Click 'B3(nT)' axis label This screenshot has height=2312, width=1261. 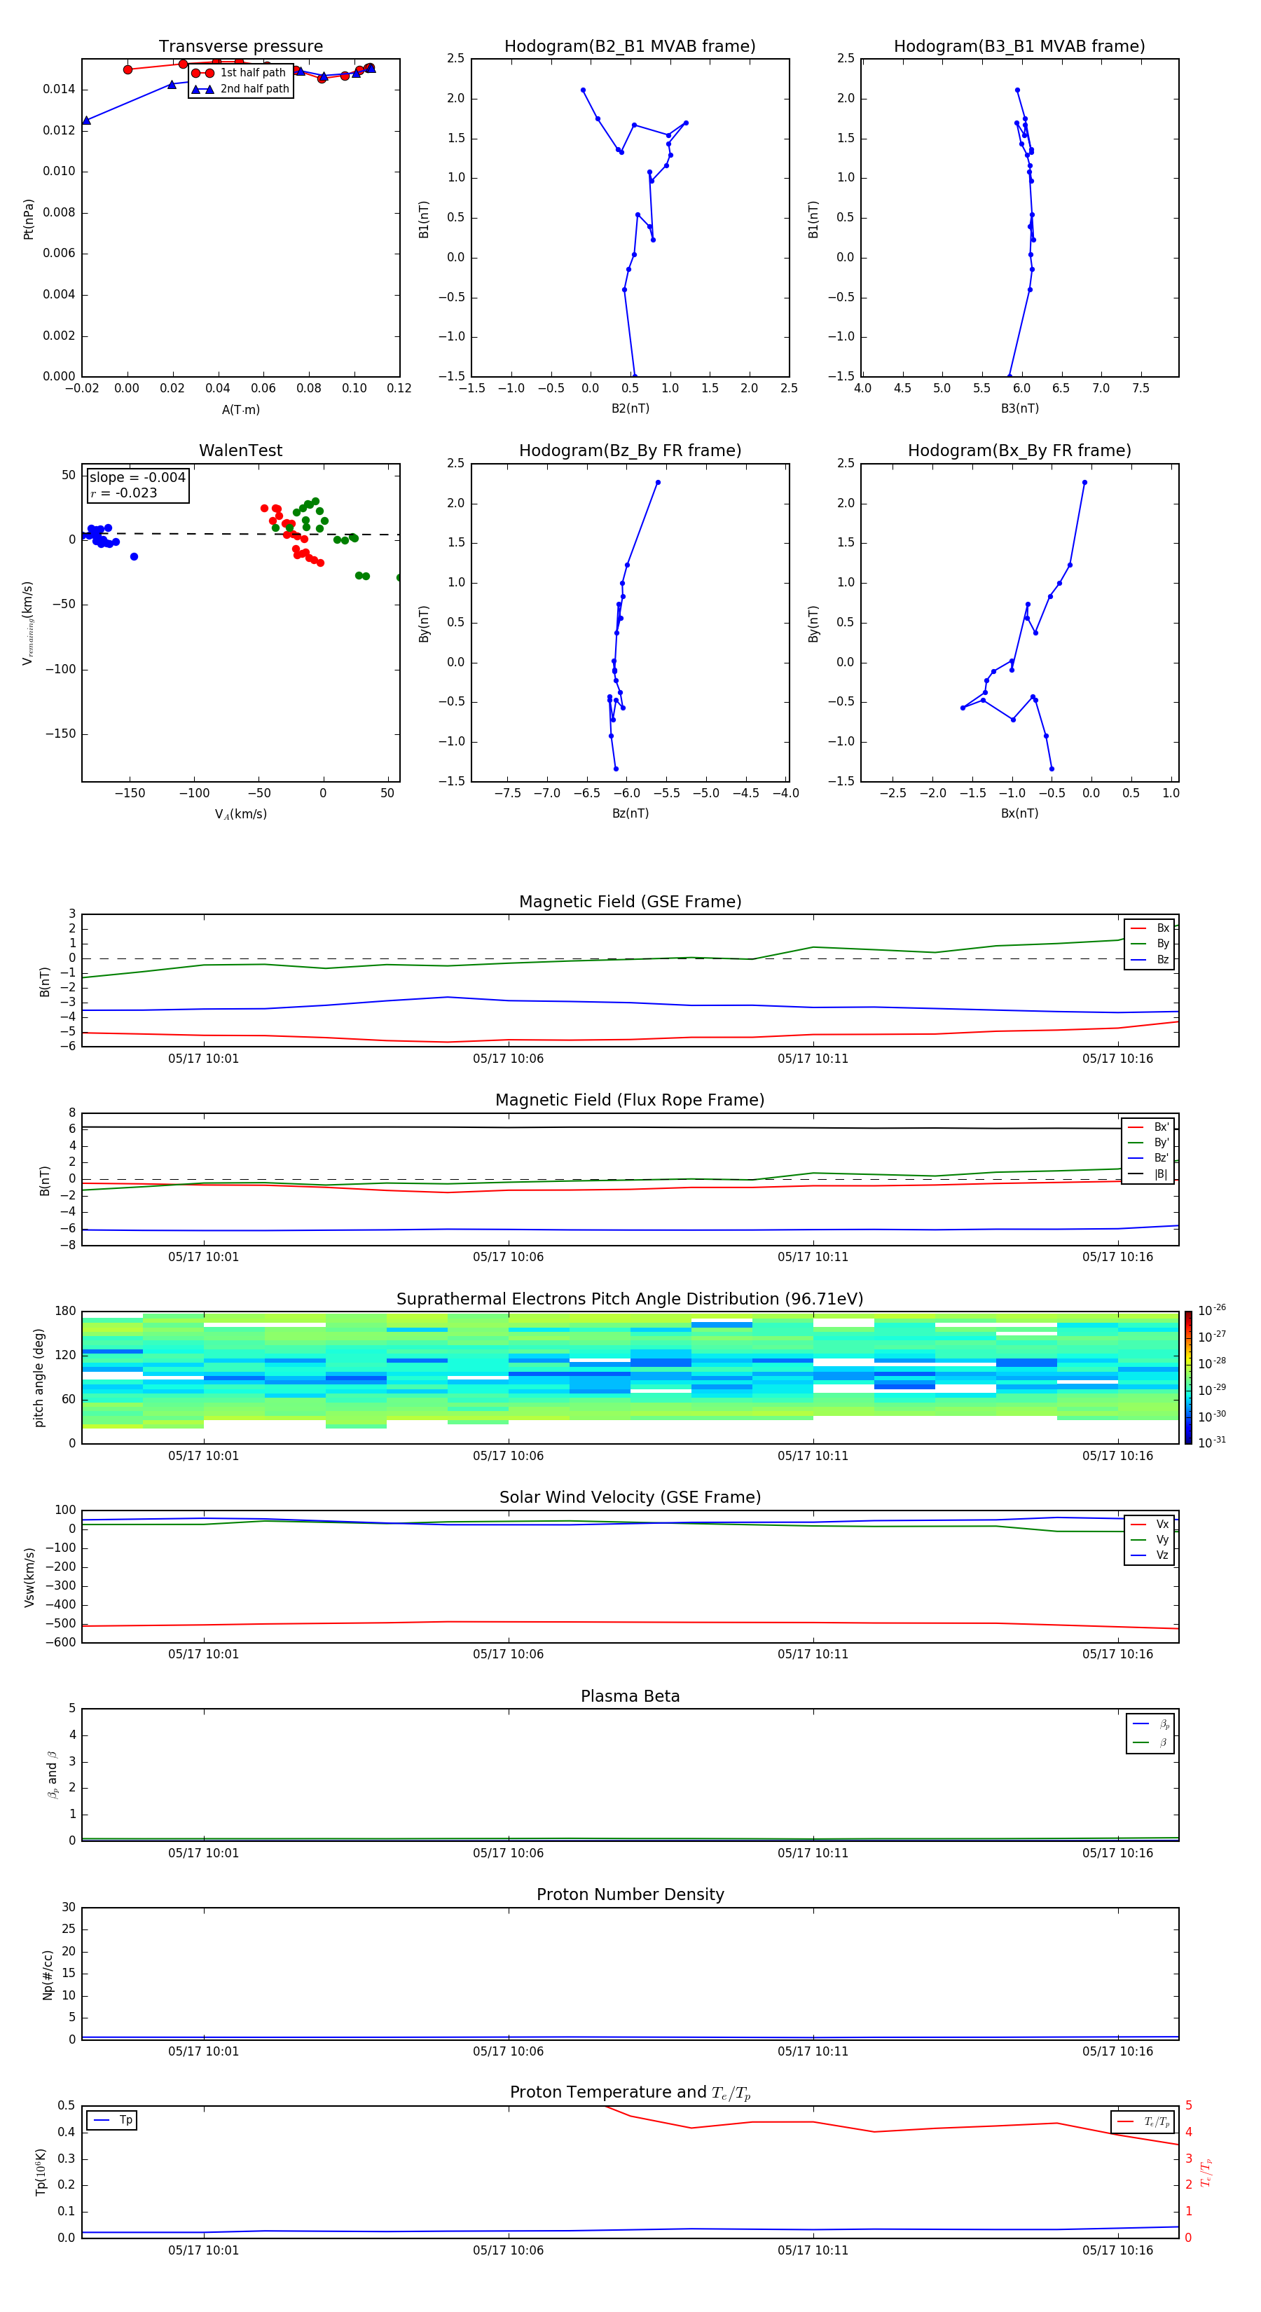(1019, 408)
